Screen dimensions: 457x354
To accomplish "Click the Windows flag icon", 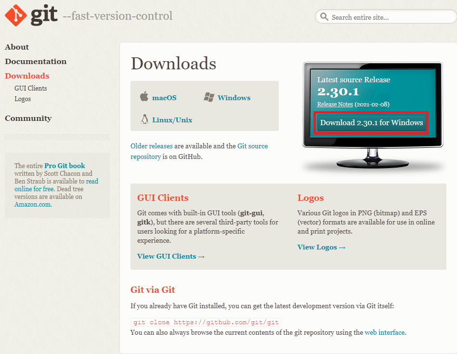I will point(209,97).
